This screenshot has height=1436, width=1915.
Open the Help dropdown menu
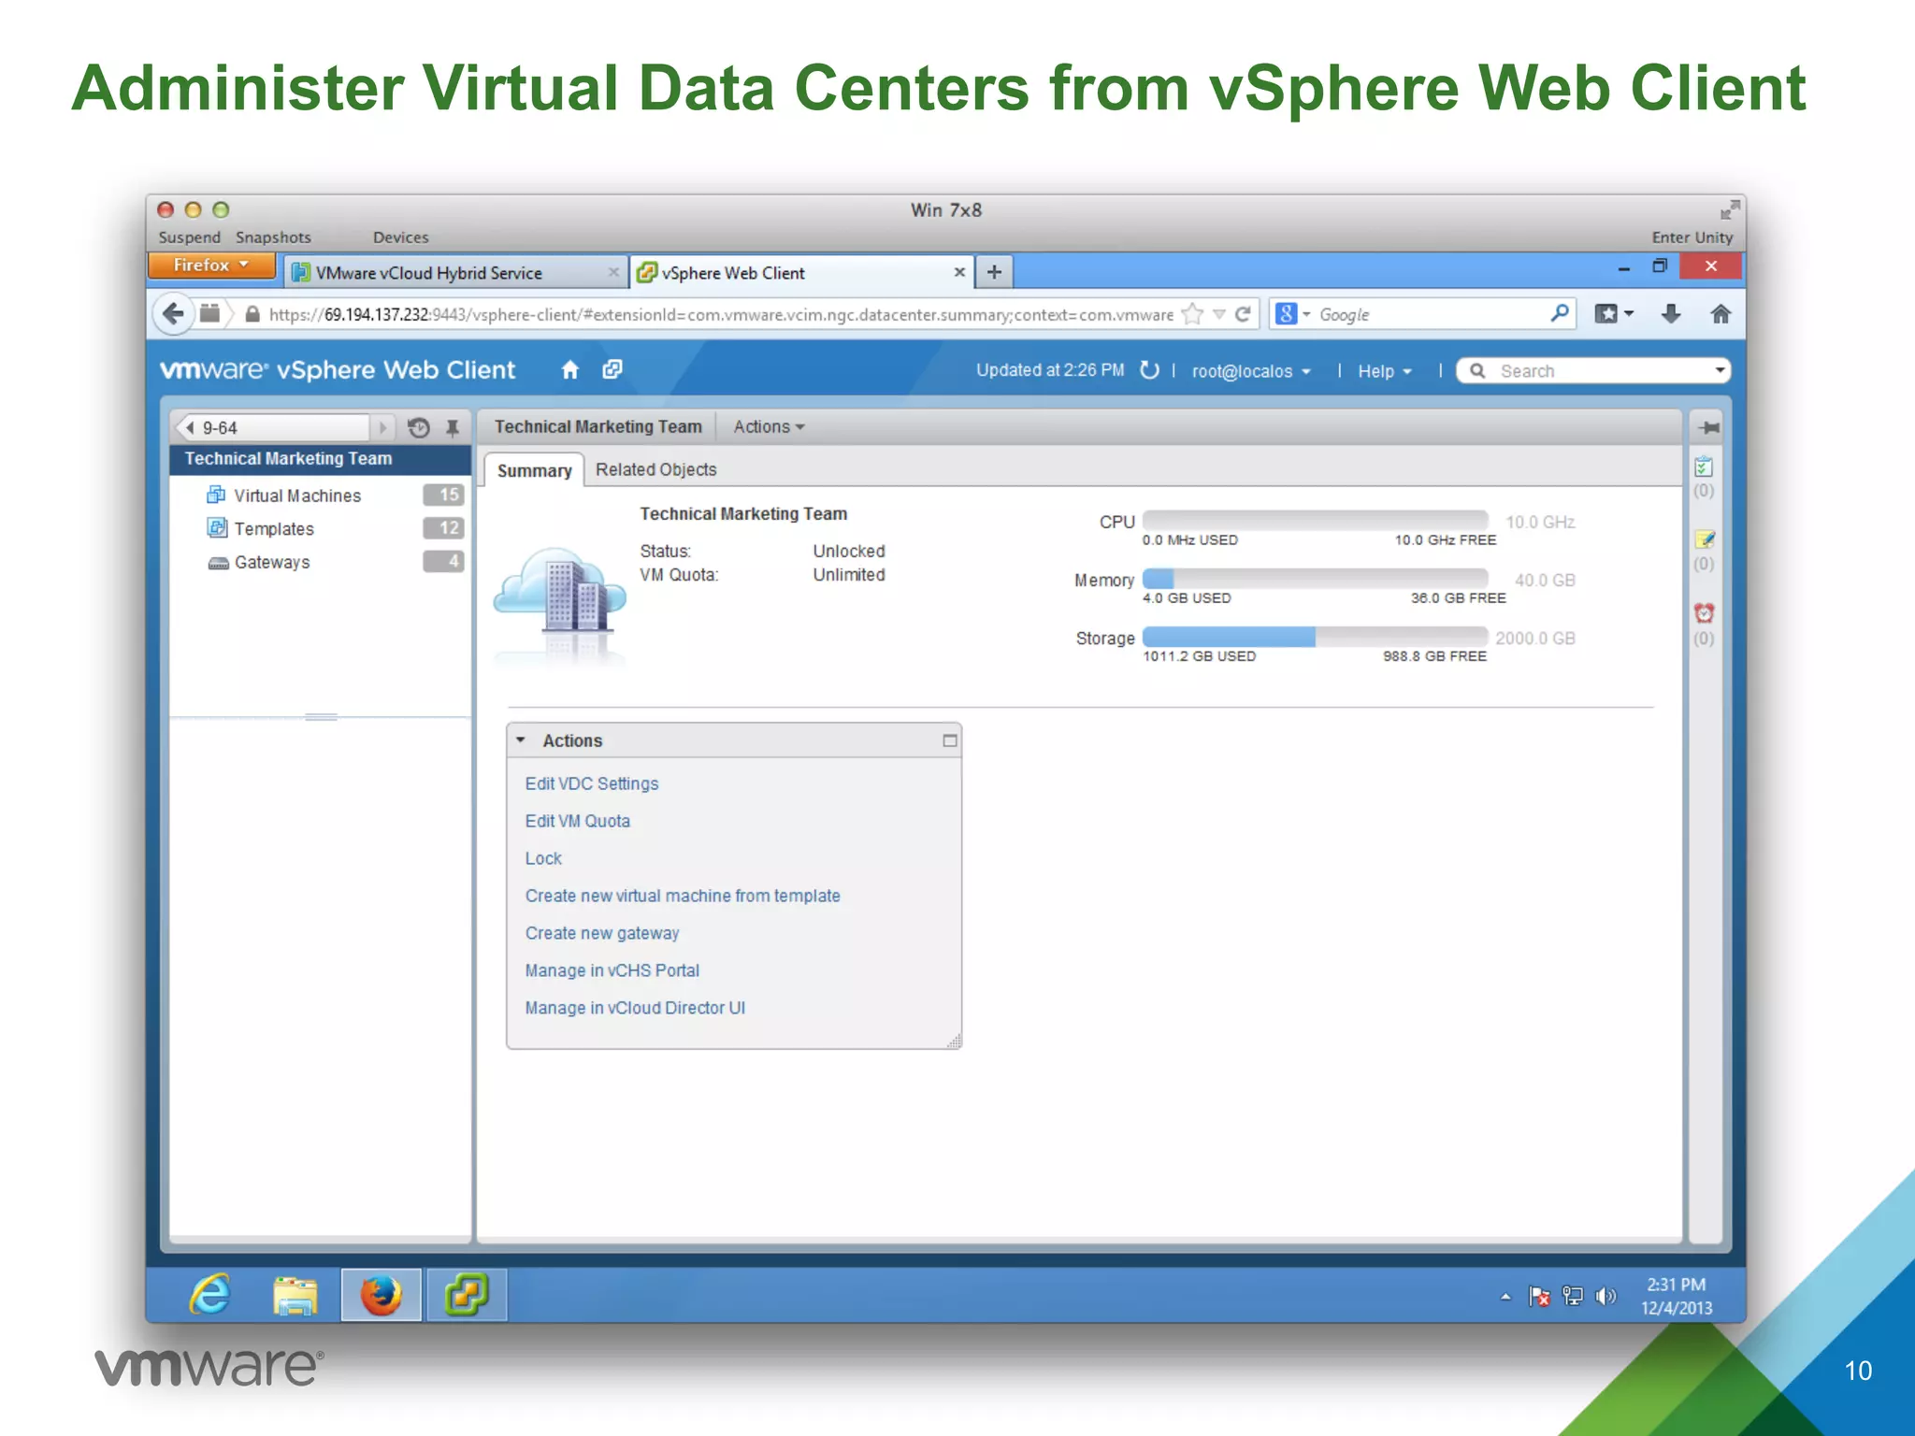[1385, 371]
